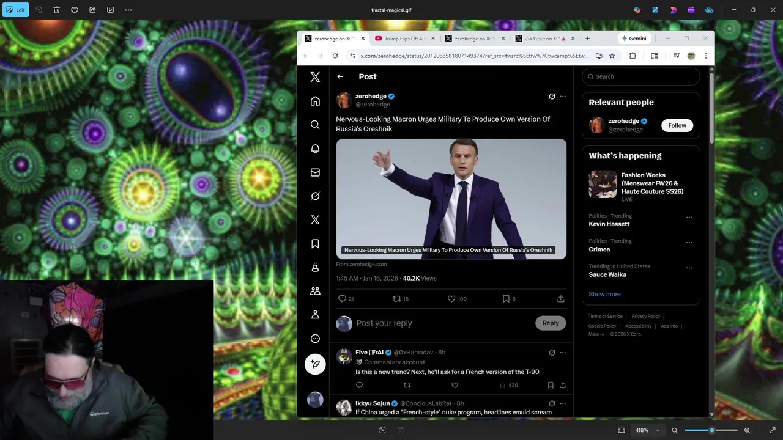Click the X Search box

click(x=640, y=76)
